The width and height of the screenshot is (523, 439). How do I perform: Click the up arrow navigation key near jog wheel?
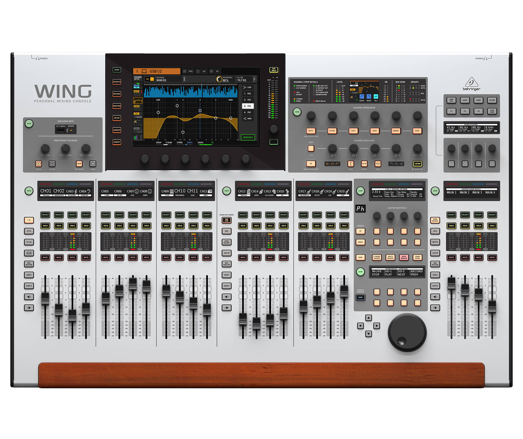click(368, 318)
